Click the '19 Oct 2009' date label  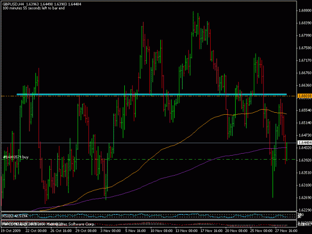11,231
